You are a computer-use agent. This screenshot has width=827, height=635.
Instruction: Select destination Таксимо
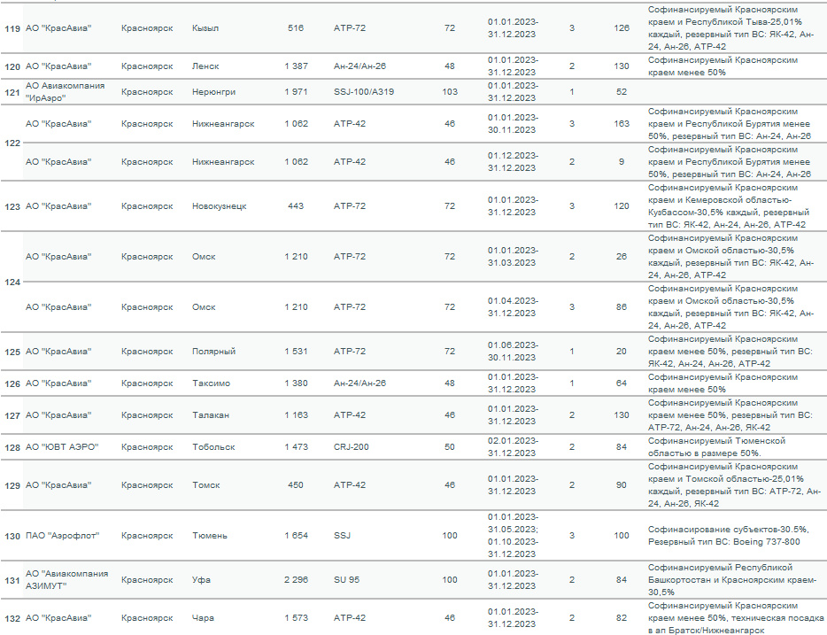tap(211, 383)
